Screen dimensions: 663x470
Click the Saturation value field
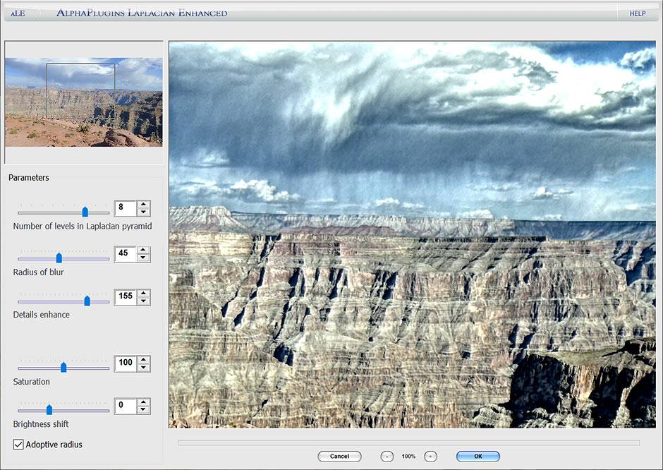click(x=125, y=363)
